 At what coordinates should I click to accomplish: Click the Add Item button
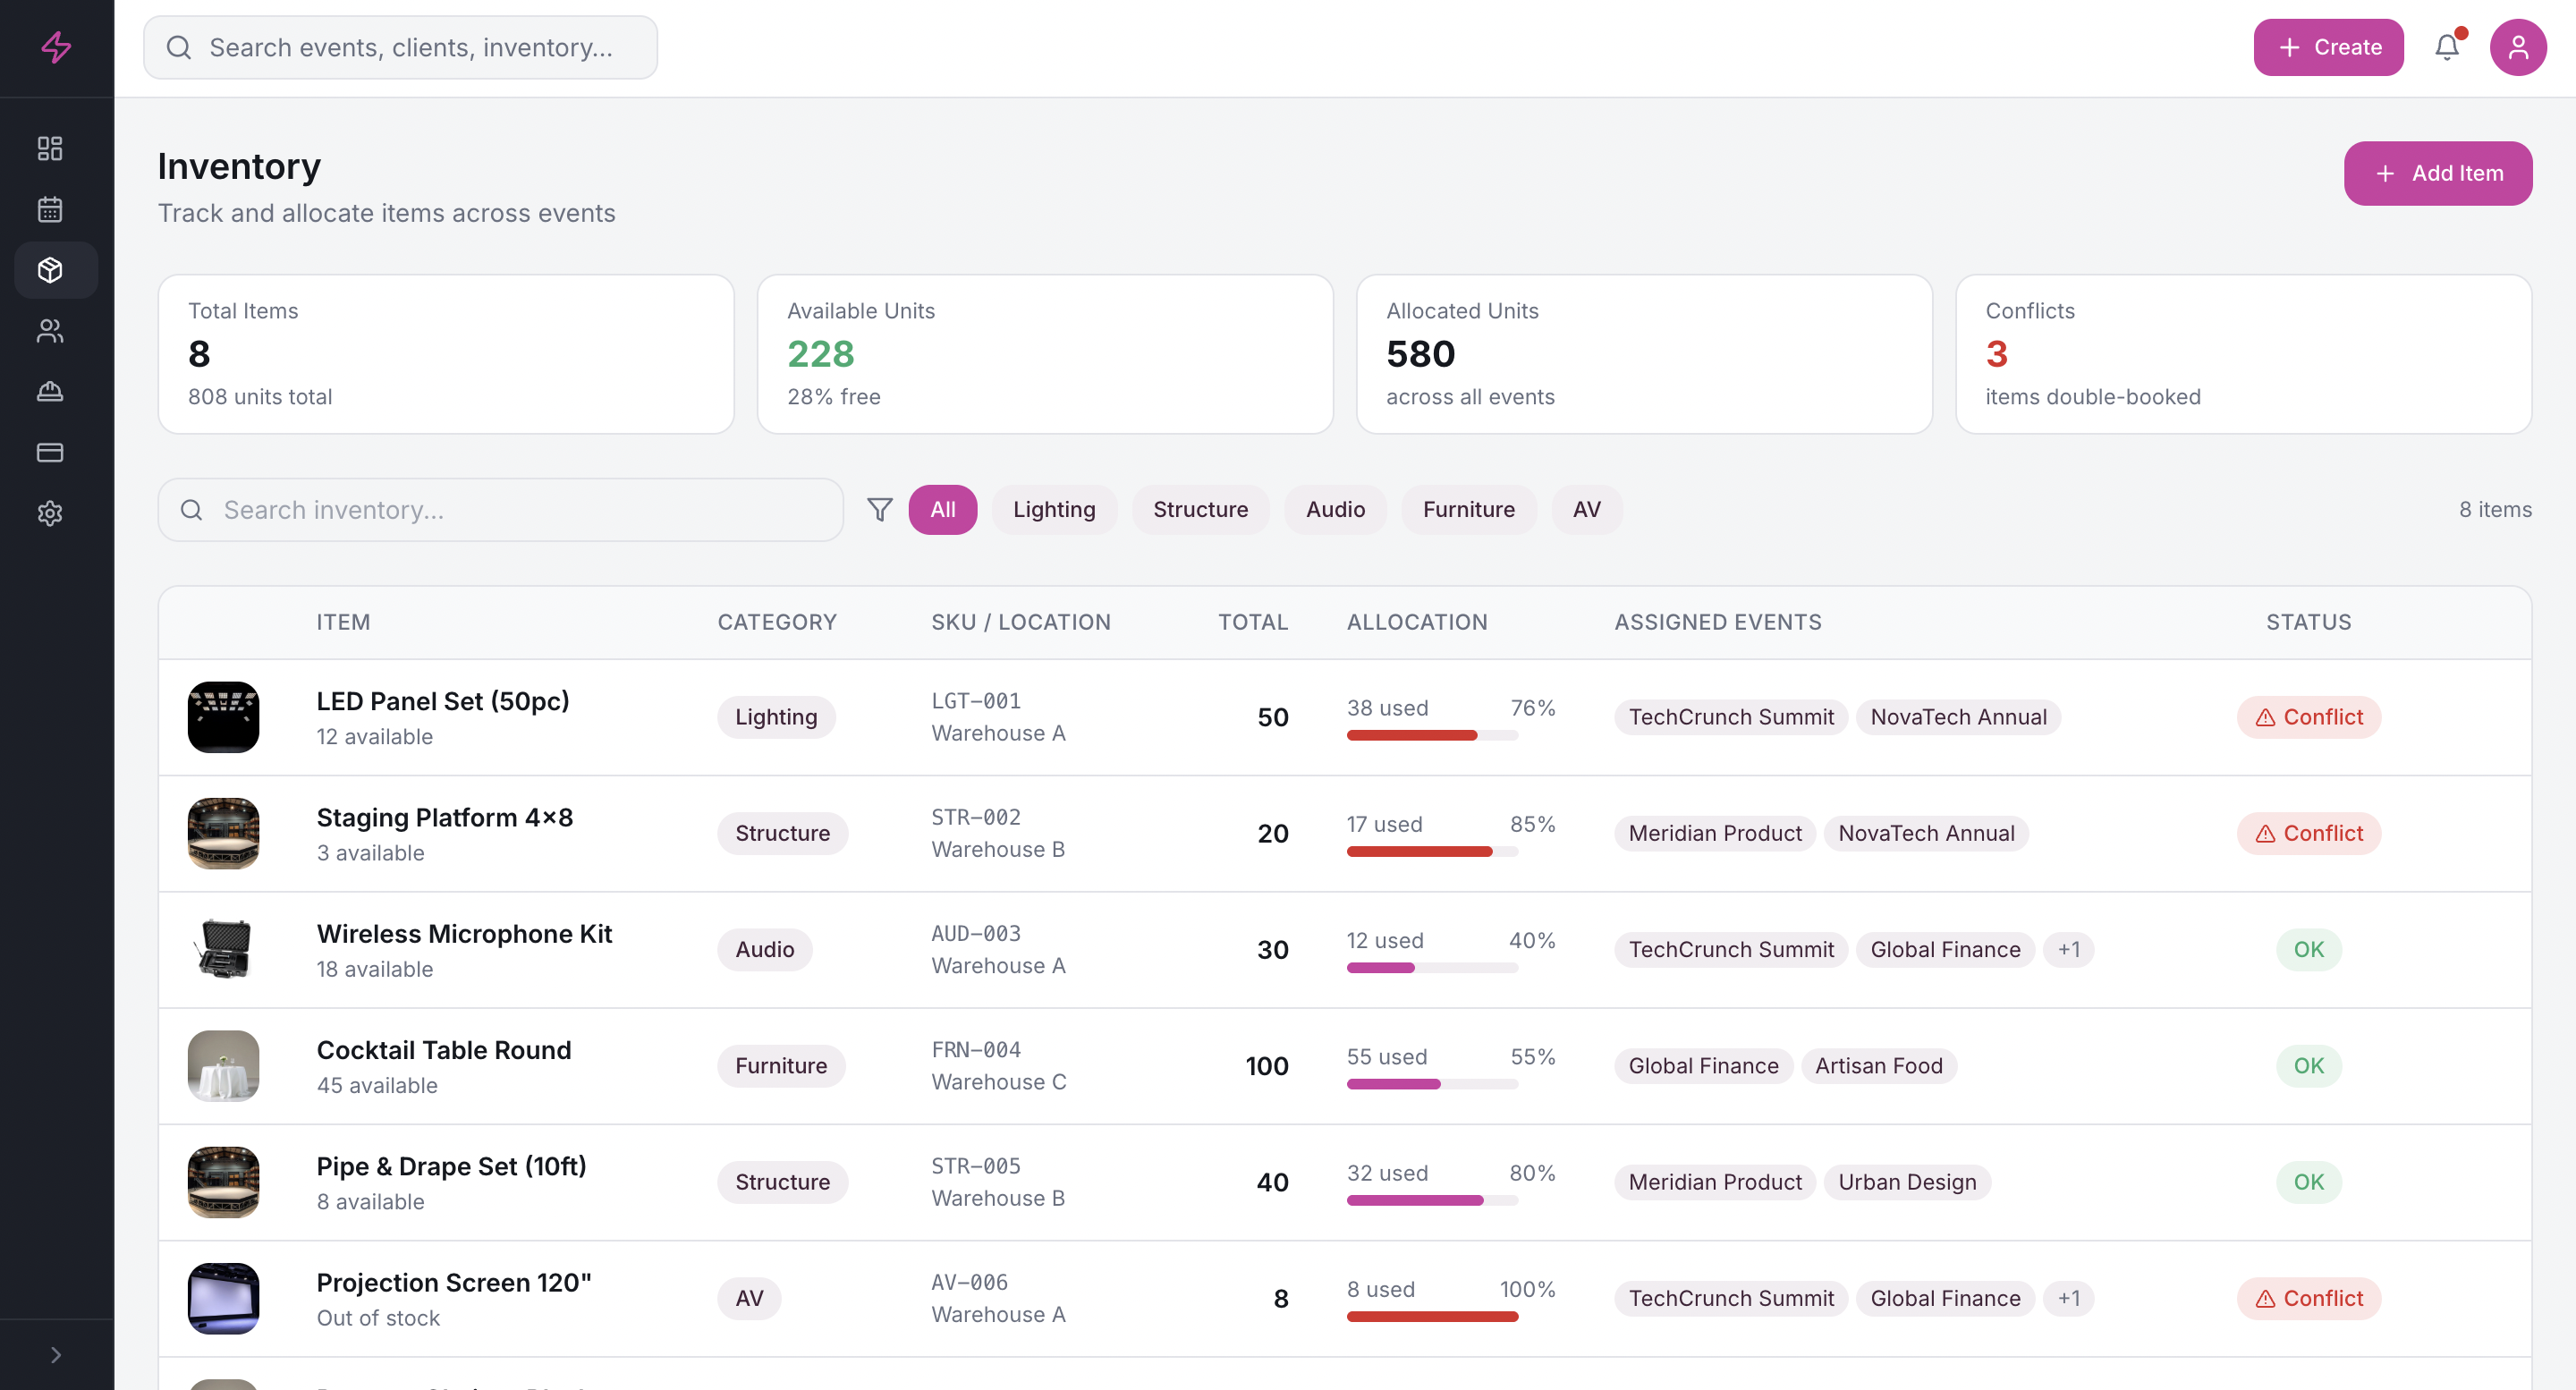click(2437, 173)
